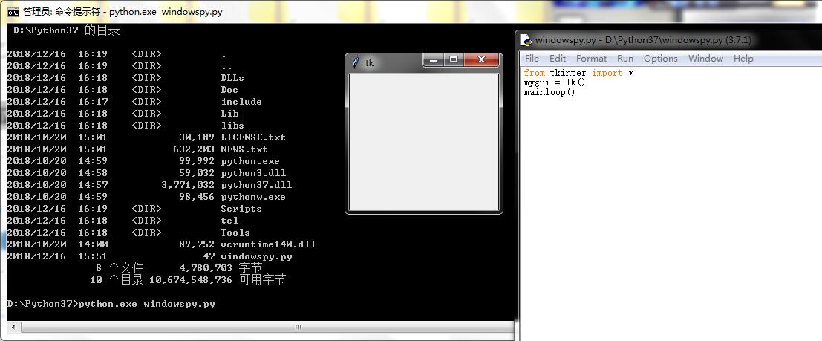
Task: Open the Format menu in IDLE
Action: [x=591, y=59]
